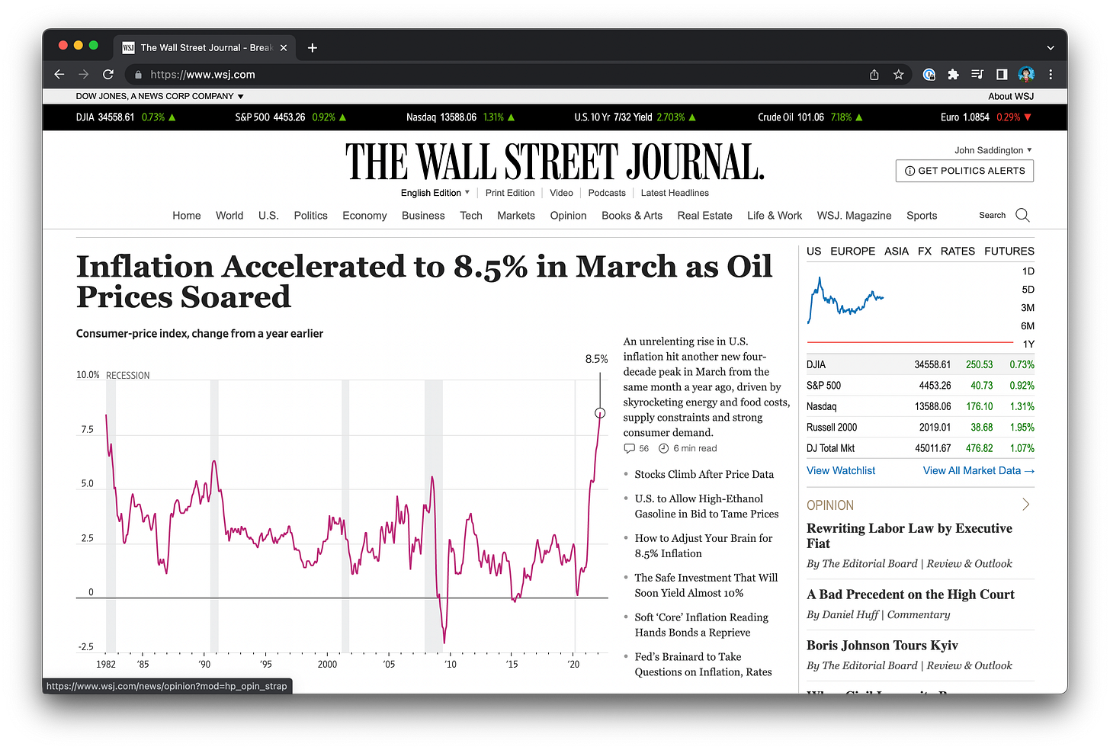This screenshot has height=750, width=1110.
Task: Open Boris Johnson Tours Kyiv opinion piece
Action: point(882,646)
